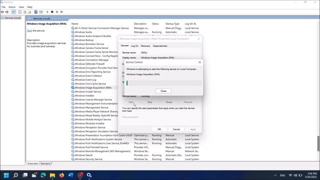
Task: Switch to the Standard view tab
Action: point(45,163)
